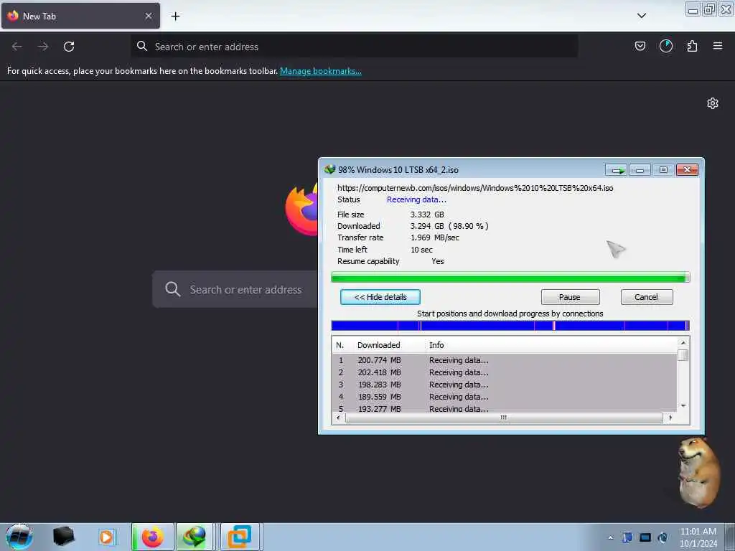The image size is (735, 551).
Task: Maximize the IDM download dialog
Action: click(x=663, y=169)
